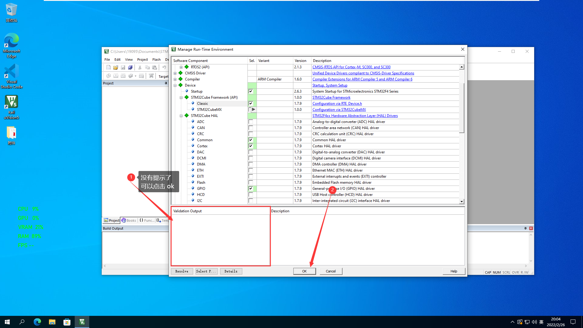Uncheck the Classic framework checkbox
Viewport: 583px width, 328px height.
pyautogui.click(x=251, y=103)
